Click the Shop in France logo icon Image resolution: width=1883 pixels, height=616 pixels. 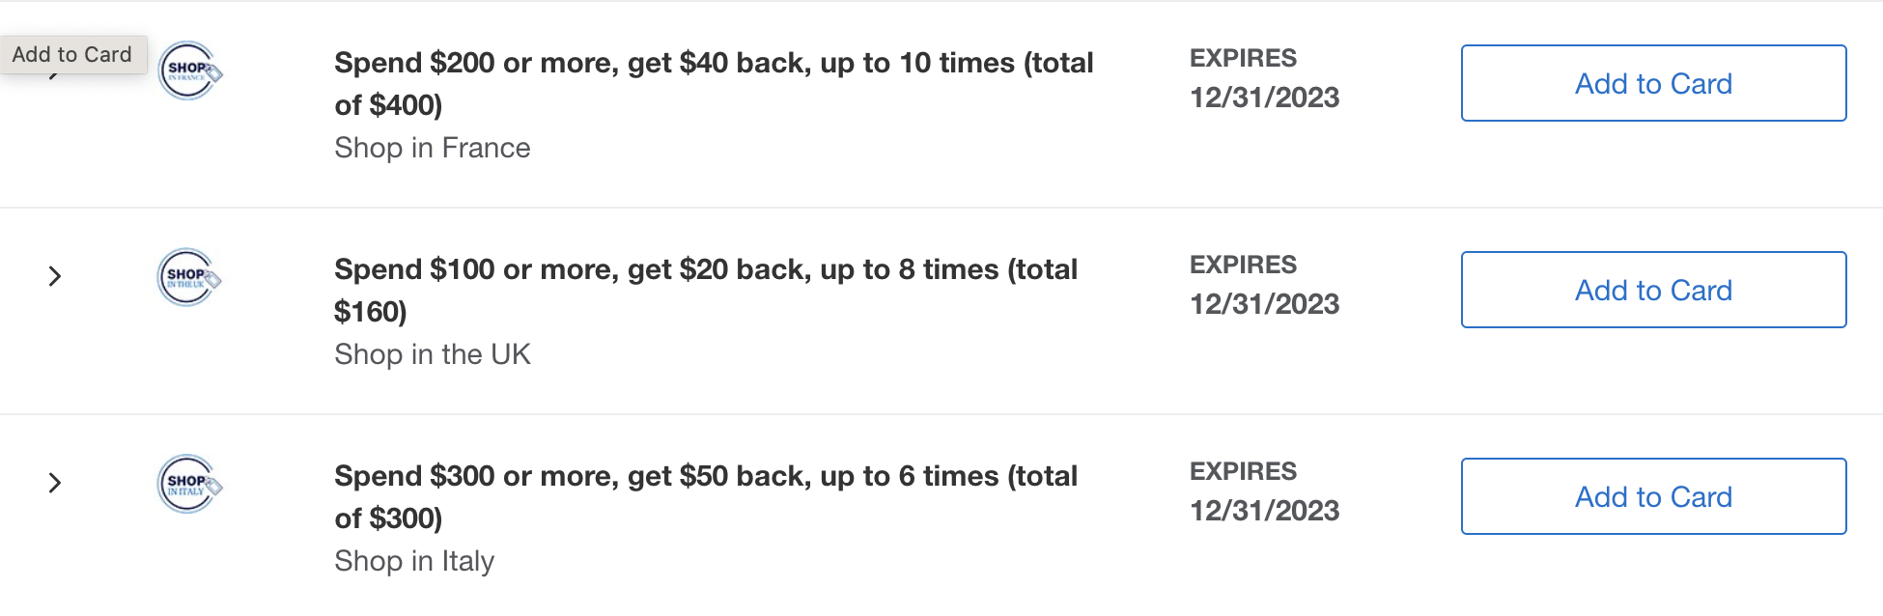pos(189,70)
